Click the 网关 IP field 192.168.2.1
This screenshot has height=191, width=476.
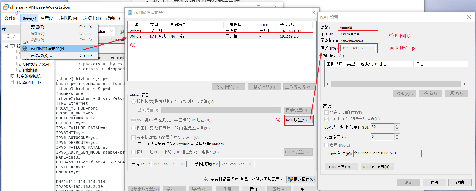[x=358, y=48]
